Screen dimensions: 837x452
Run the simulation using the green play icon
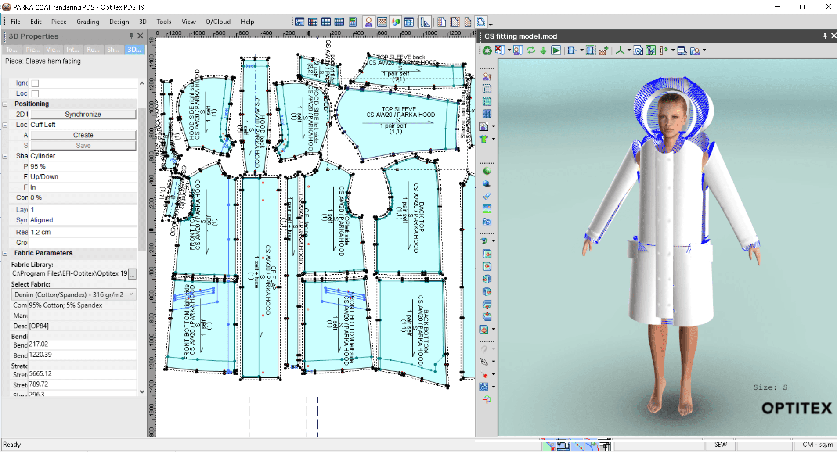pos(556,50)
